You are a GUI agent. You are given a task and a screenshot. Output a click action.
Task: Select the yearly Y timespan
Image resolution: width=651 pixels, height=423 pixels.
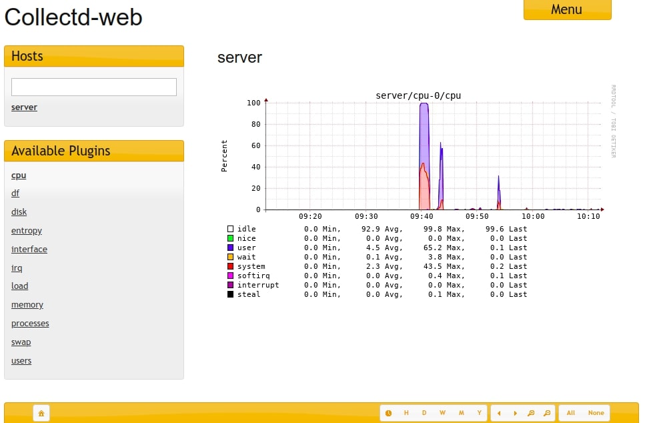(x=479, y=413)
